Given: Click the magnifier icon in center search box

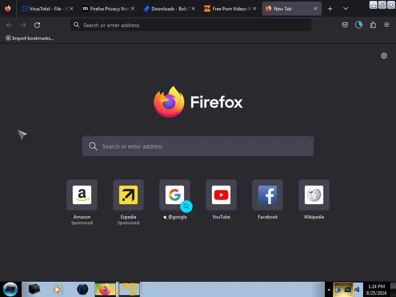Looking at the screenshot, I should 93,146.
